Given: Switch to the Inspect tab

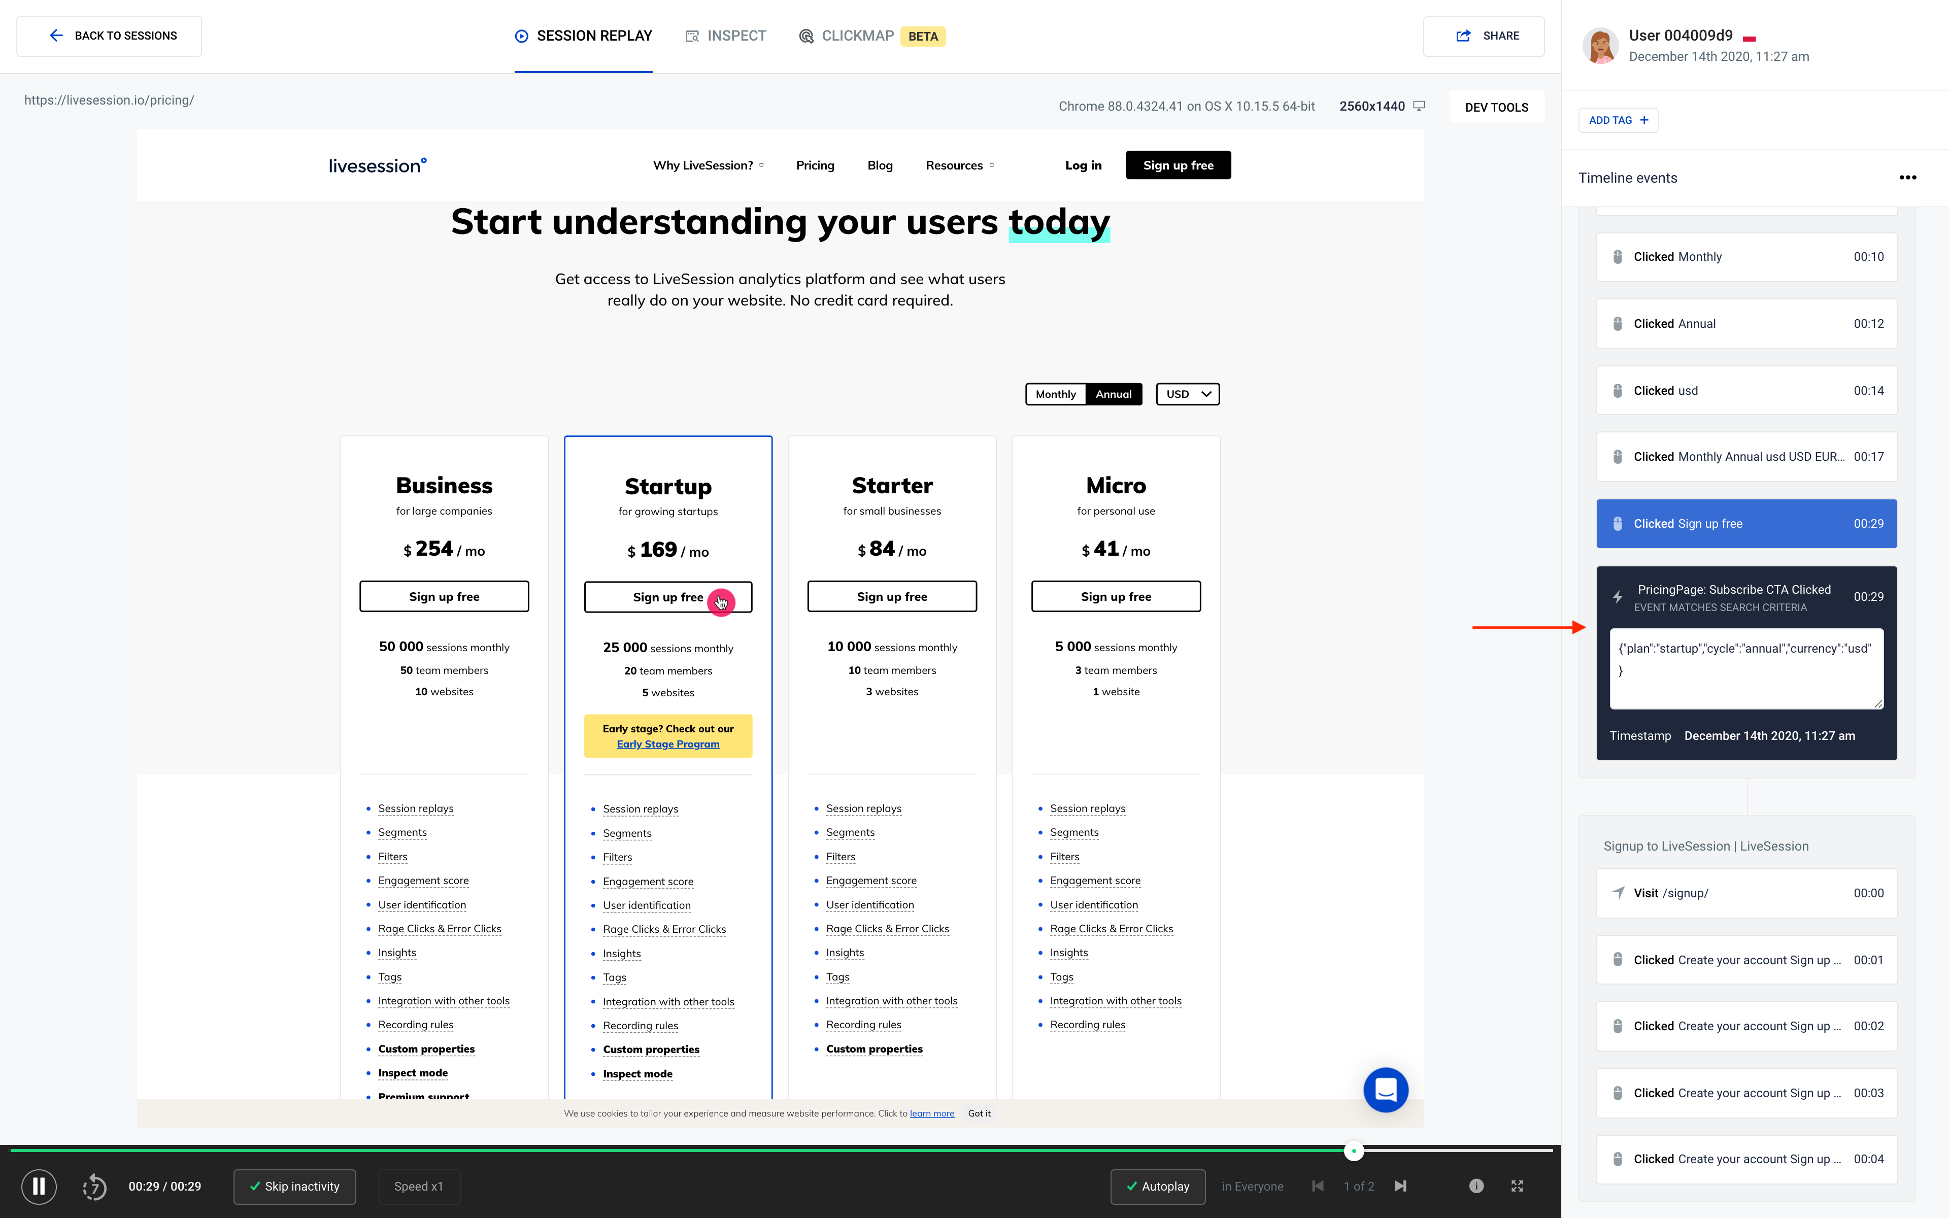Looking at the screenshot, I should click(726, 36).
